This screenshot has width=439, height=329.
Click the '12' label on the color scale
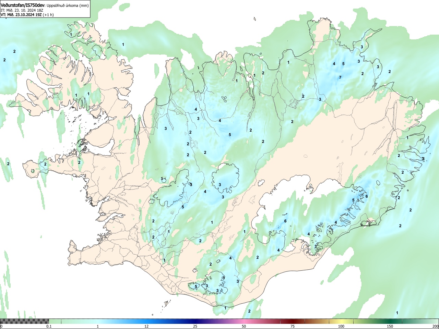[146, 326]
